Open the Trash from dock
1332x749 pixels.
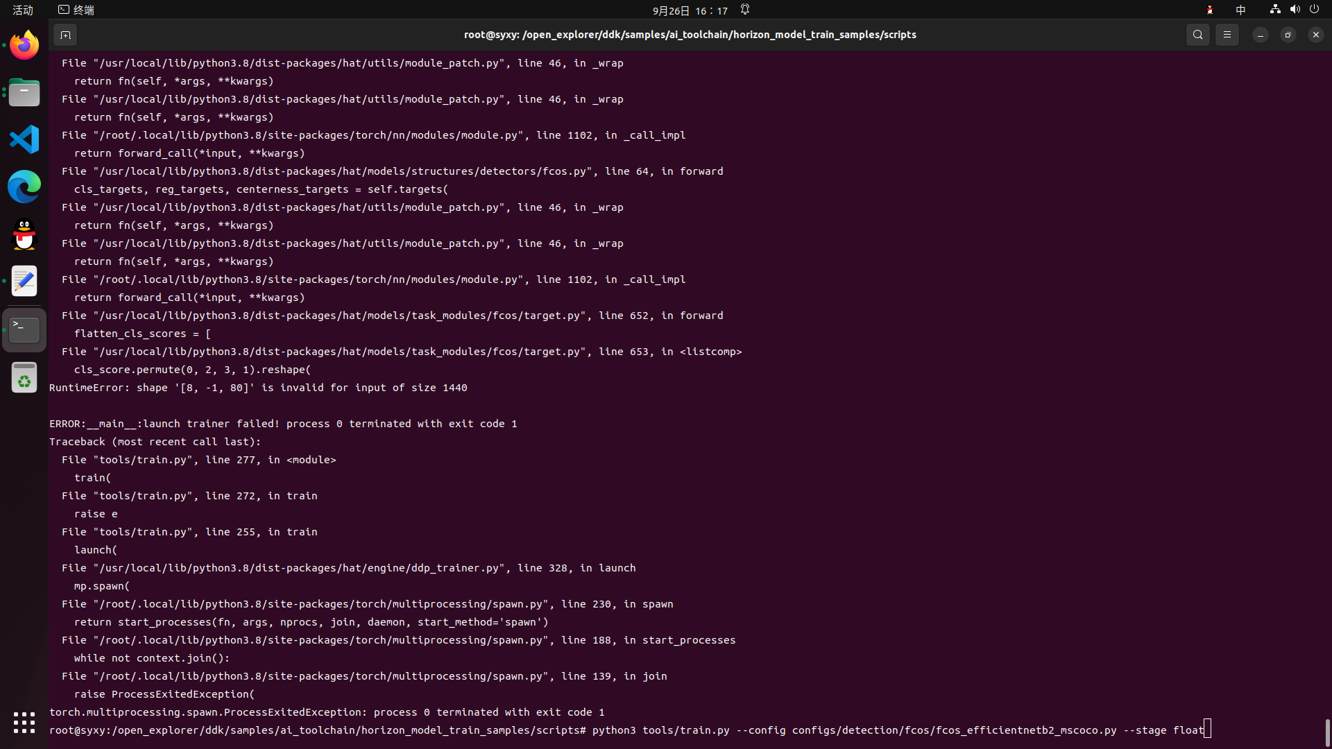coord(24,378)
